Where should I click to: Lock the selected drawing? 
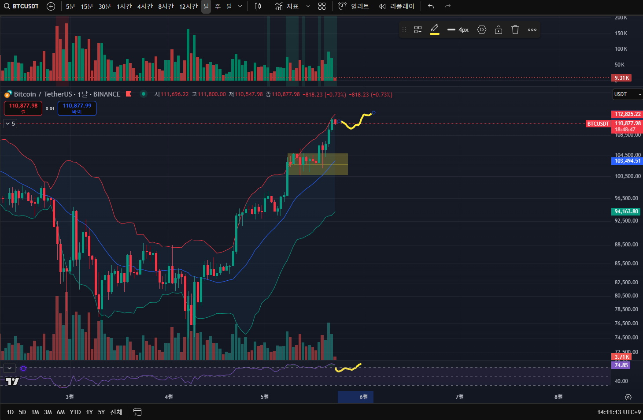[499, 30]
